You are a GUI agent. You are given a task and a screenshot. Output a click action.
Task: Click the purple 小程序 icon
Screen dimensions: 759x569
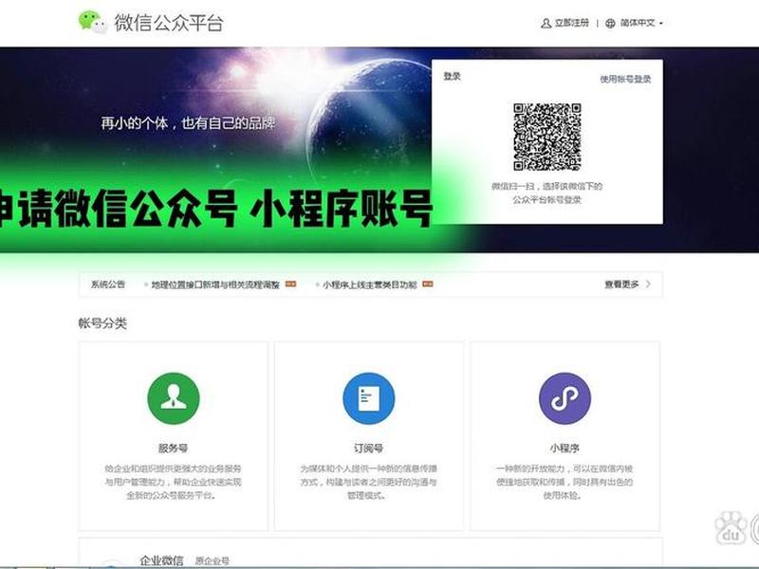tap(565, 398)
